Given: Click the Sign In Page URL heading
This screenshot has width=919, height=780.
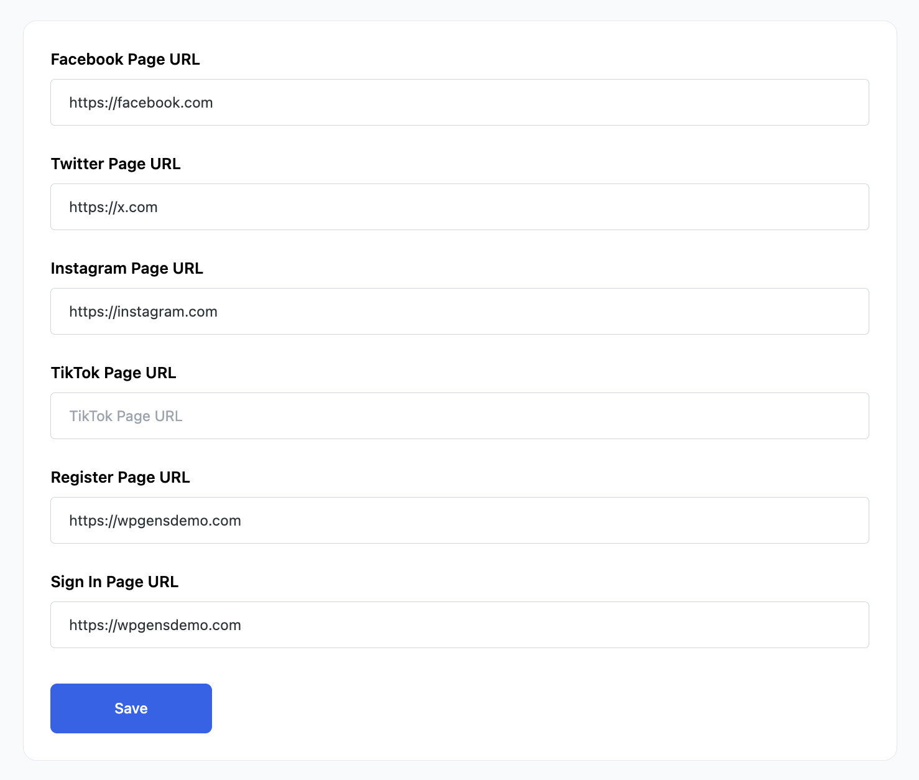Looking at the screenshot, I should (114, 582).
